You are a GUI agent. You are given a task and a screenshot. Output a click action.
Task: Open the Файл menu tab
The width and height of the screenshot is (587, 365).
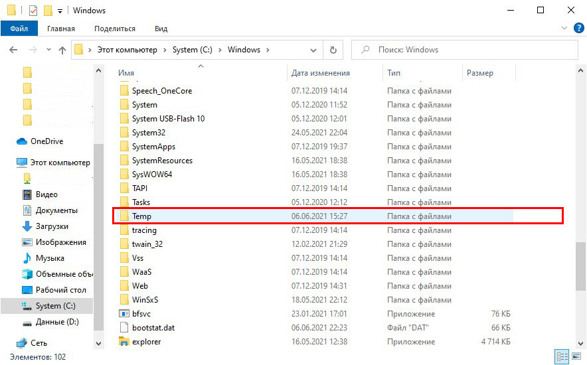point(19,29)
